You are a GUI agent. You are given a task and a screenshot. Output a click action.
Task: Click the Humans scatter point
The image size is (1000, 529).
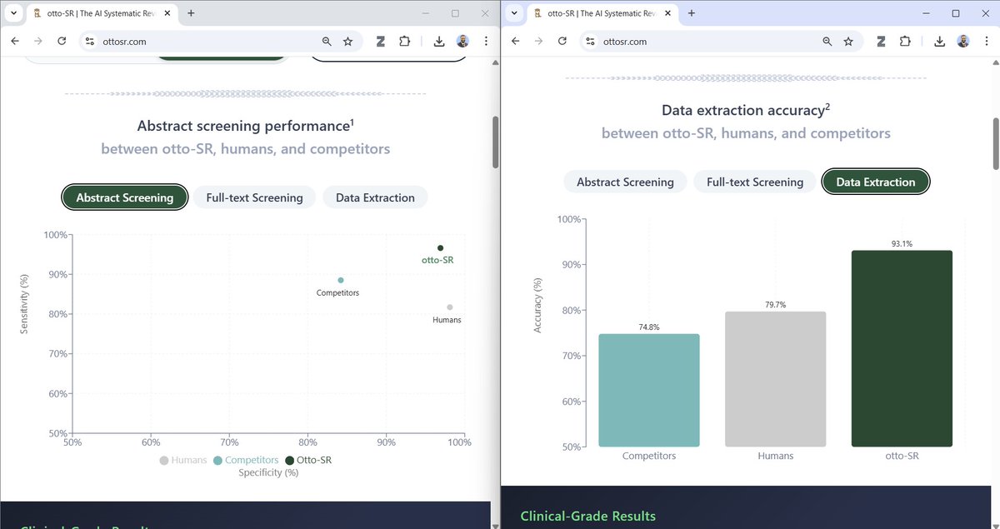click(x=450, y=307)
